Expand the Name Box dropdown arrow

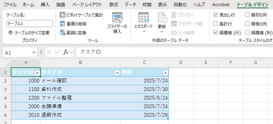point(34,52)
